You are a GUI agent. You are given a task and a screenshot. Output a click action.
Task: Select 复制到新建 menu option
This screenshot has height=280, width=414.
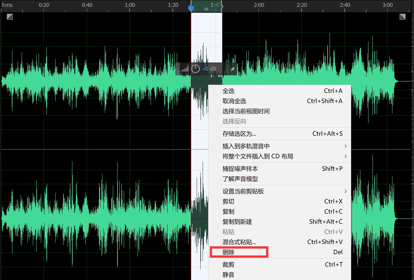(237, 222)
